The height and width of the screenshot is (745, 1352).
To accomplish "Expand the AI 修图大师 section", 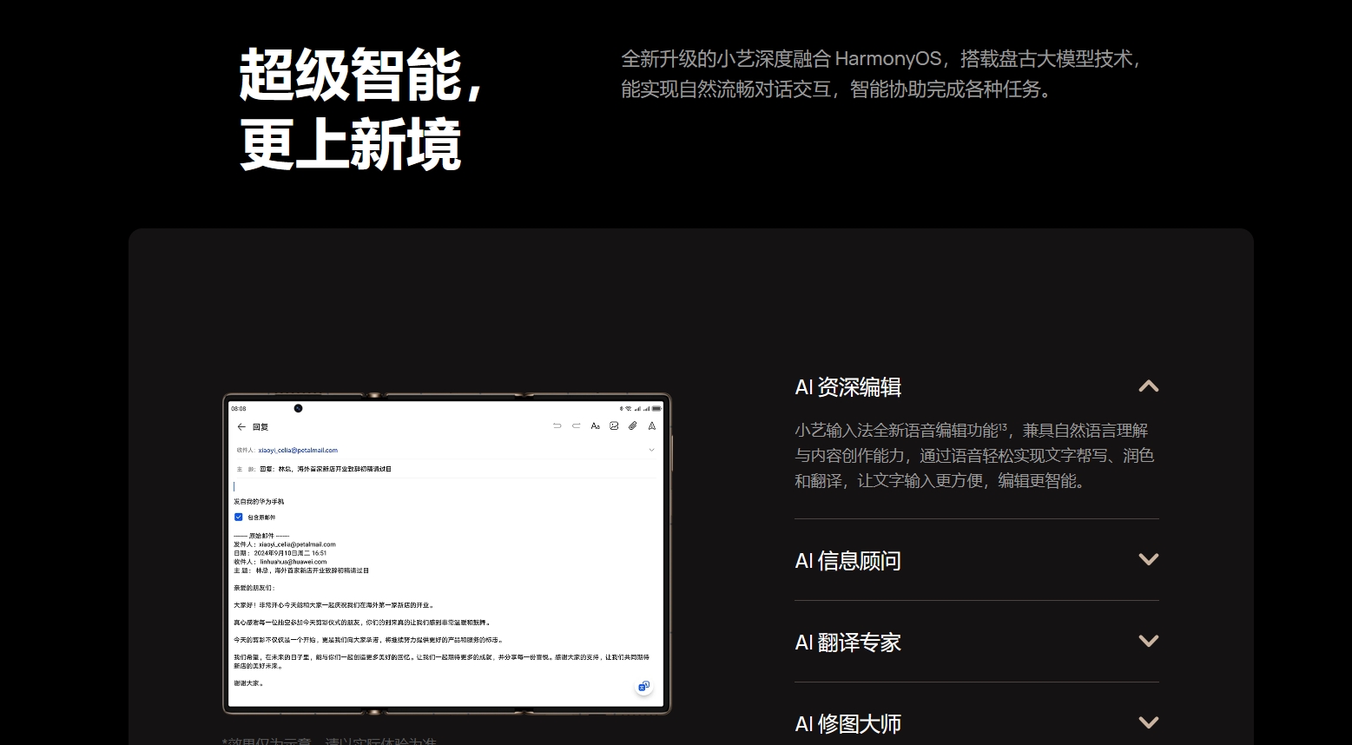I will pyautogui.click(x=1149, y=722).
